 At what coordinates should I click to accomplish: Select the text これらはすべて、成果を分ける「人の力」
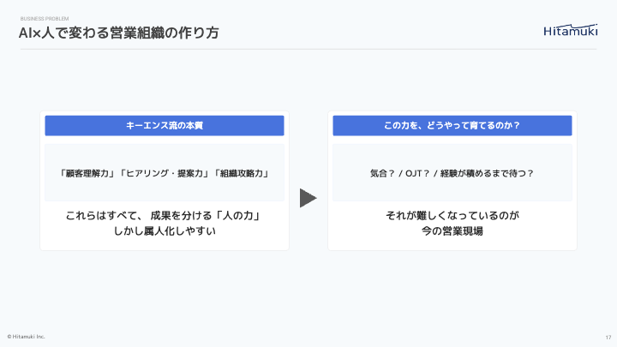[164, 215]
